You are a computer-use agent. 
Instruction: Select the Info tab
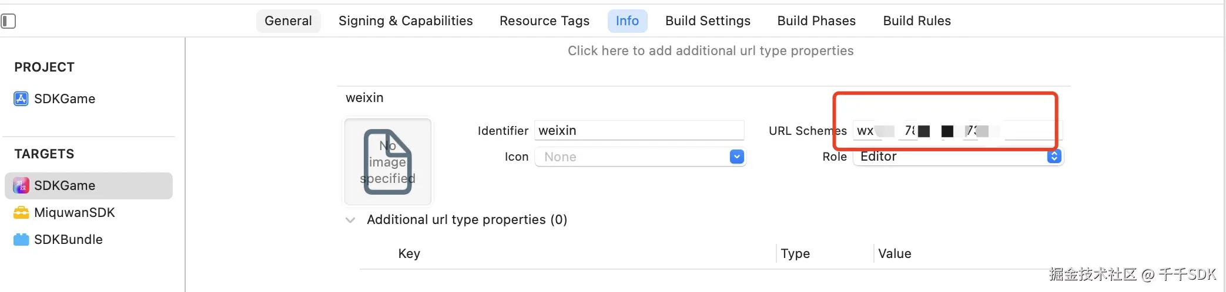pyautogui.click(x=627, y=21)
